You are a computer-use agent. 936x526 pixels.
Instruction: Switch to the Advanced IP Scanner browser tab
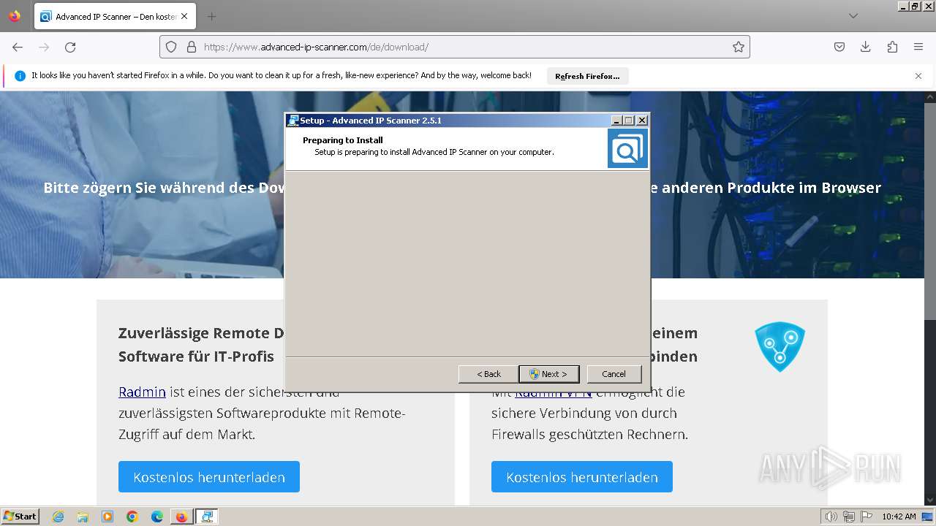(113, 16)
